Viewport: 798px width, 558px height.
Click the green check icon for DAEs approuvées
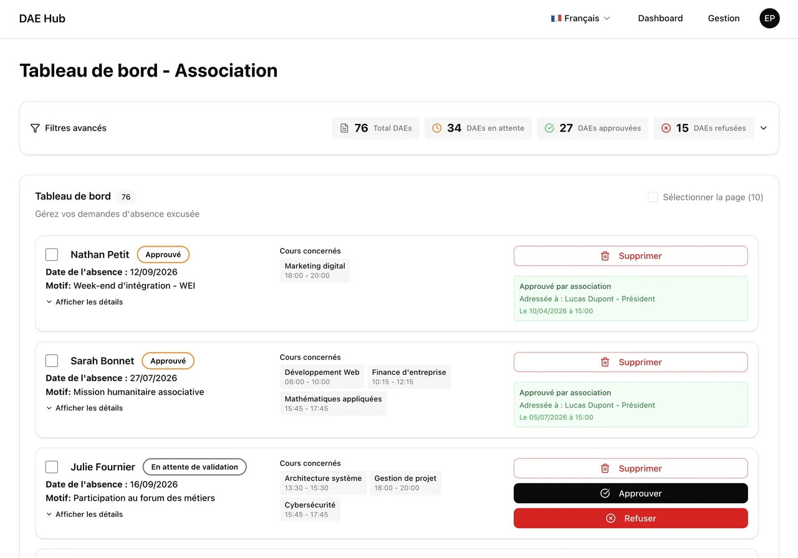(x=549, y=128)
